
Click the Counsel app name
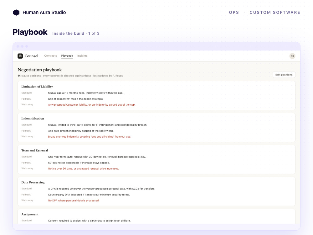[31, 56]
